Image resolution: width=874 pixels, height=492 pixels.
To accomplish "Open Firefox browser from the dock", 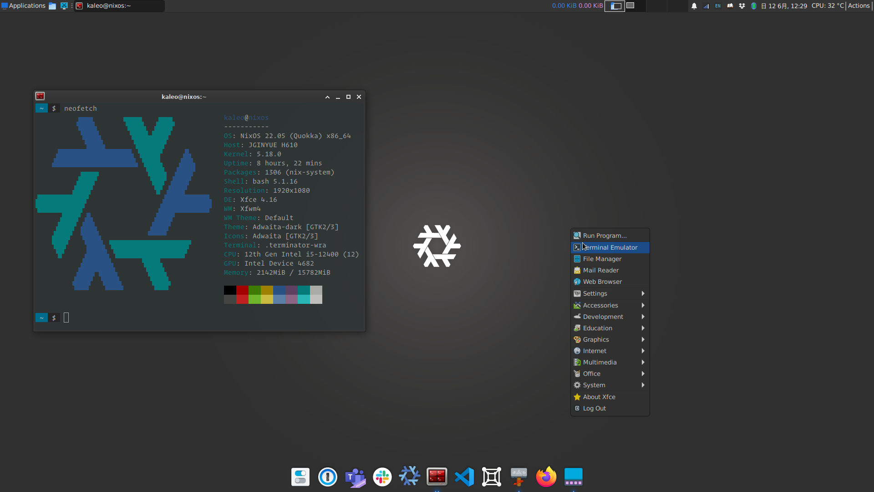I will pyautogui.click(x=546, y=477).
